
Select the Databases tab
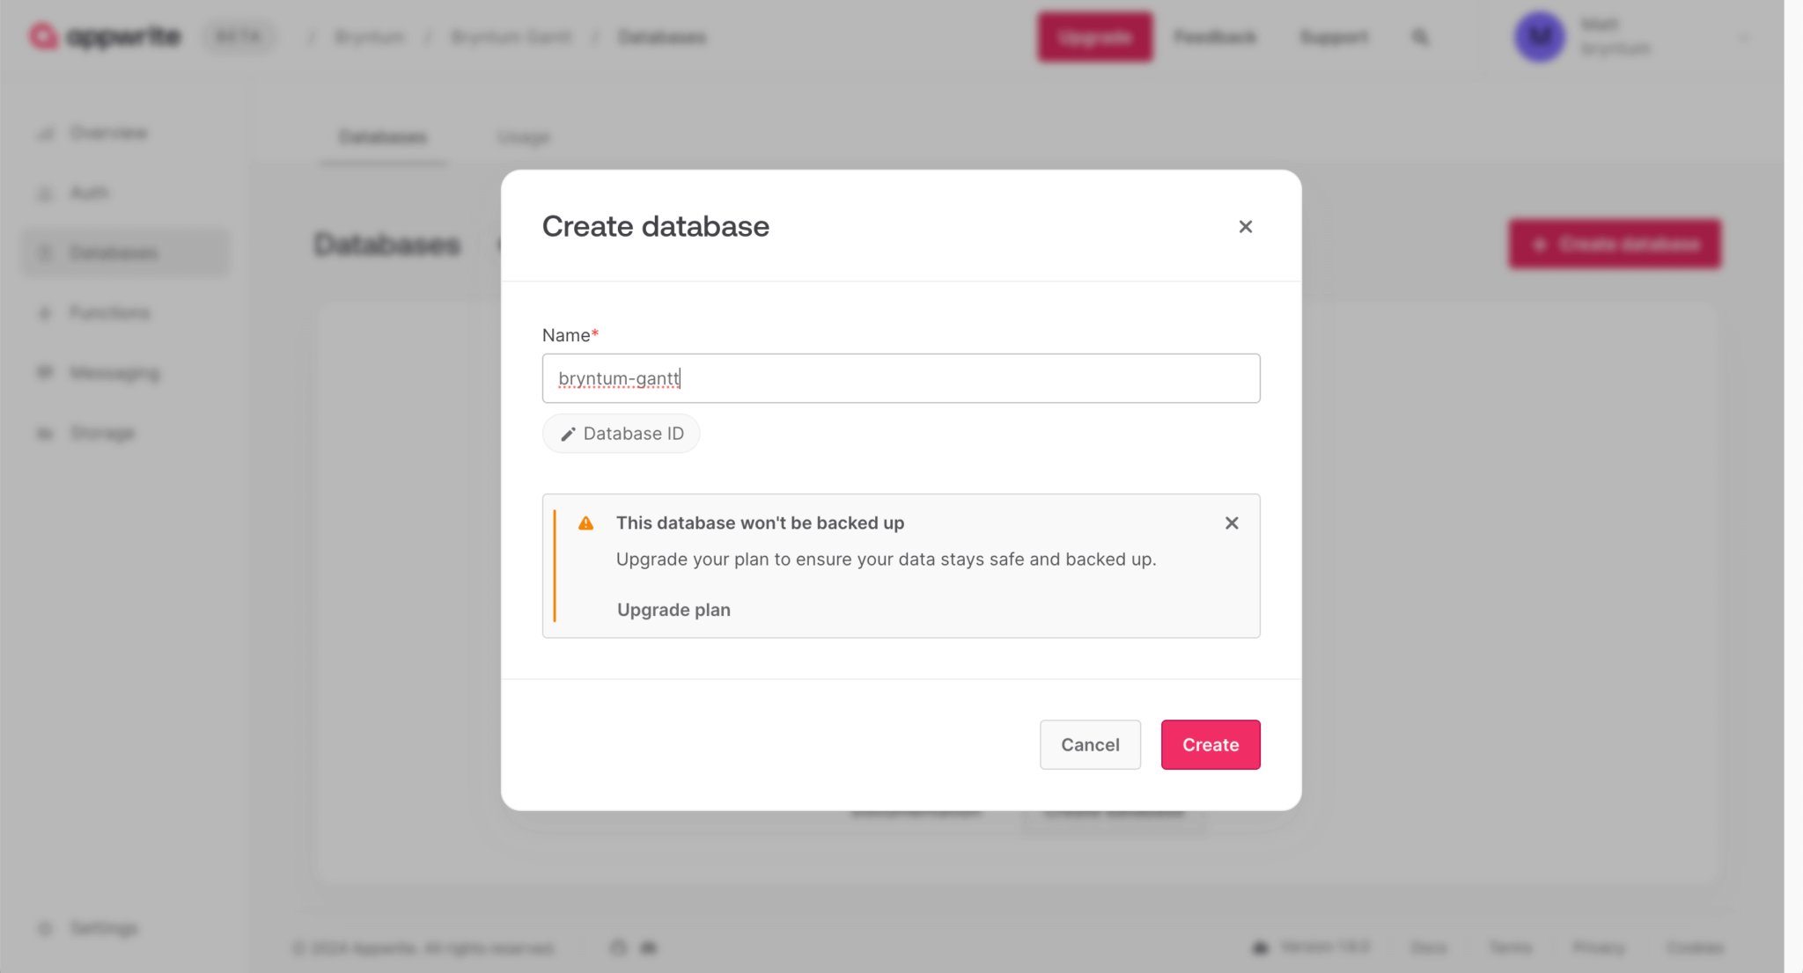tap(383, 137)
